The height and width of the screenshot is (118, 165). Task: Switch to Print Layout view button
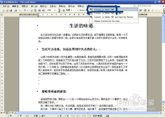(x=7, y=112)
